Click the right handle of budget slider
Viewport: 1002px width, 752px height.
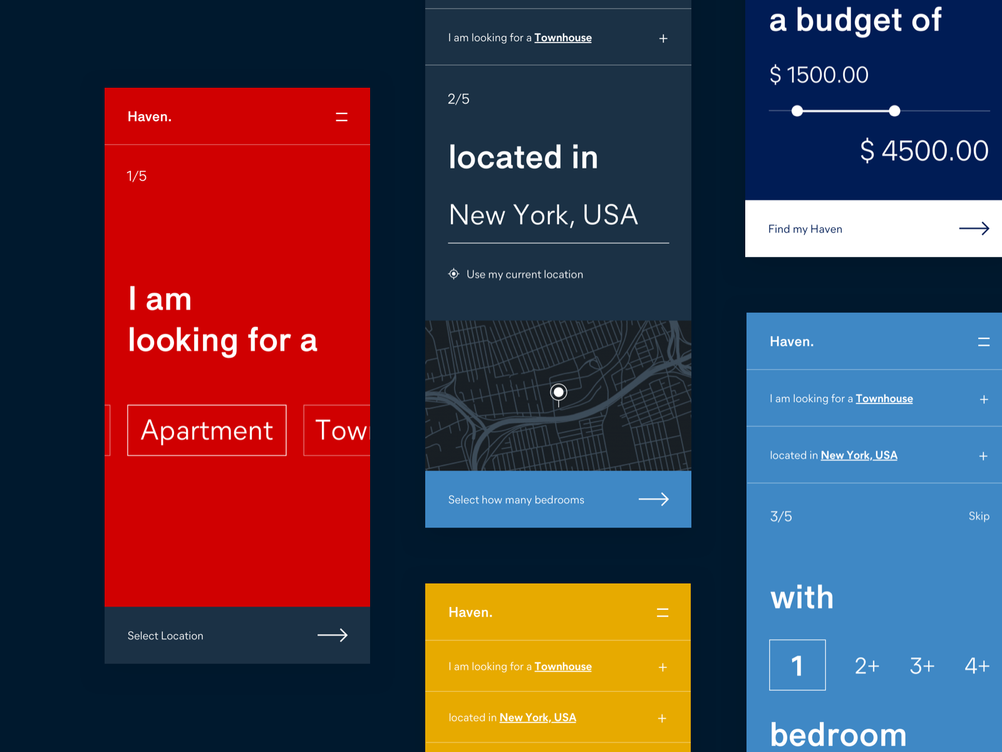(x=894, y=111)
